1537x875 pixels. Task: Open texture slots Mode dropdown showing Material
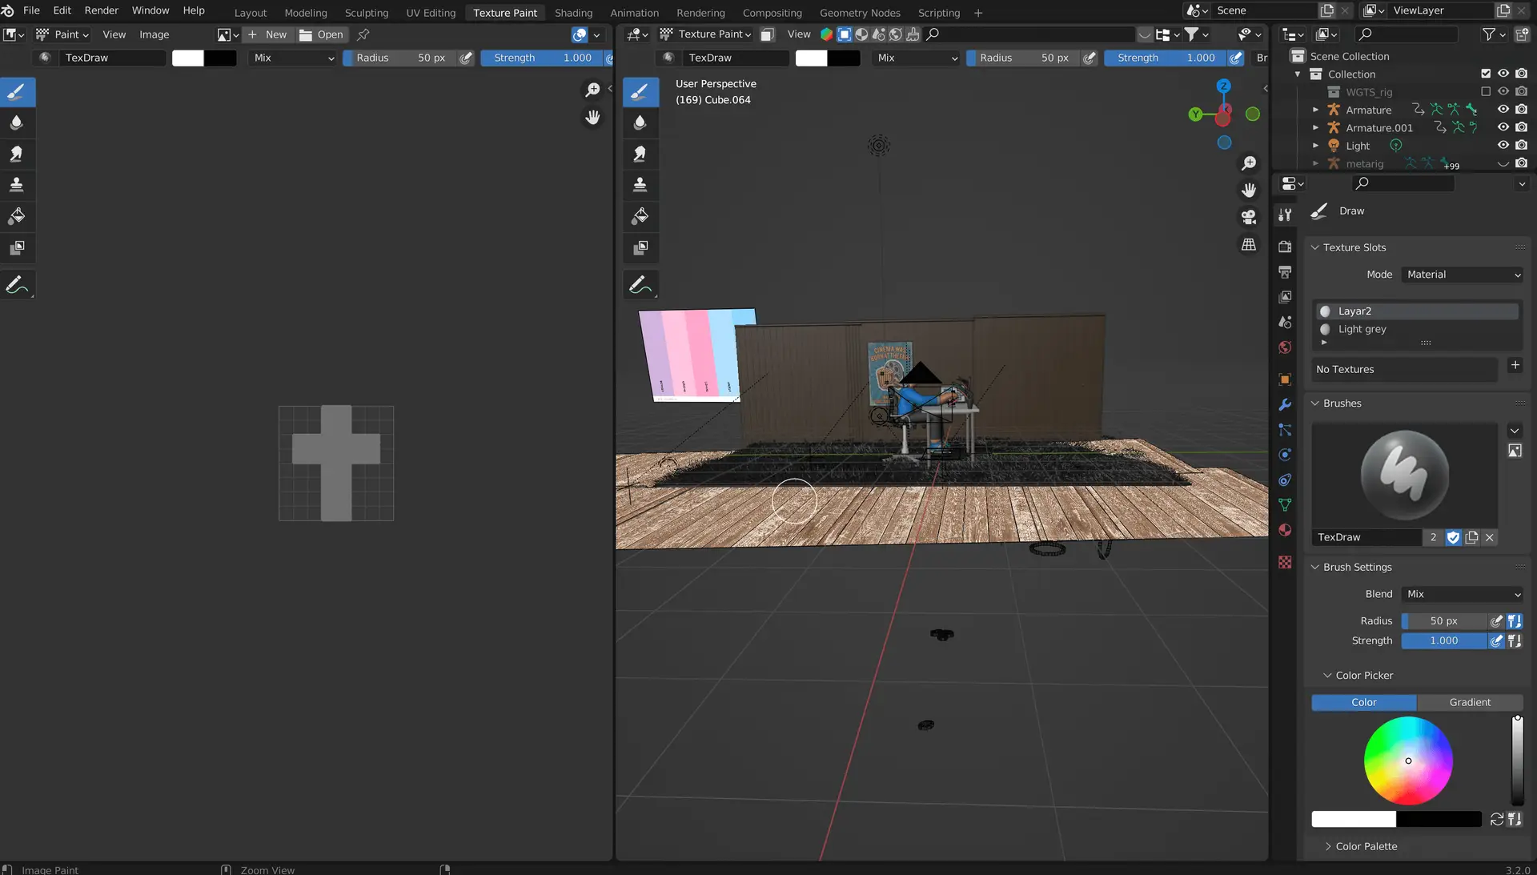tap(1462, 275)
